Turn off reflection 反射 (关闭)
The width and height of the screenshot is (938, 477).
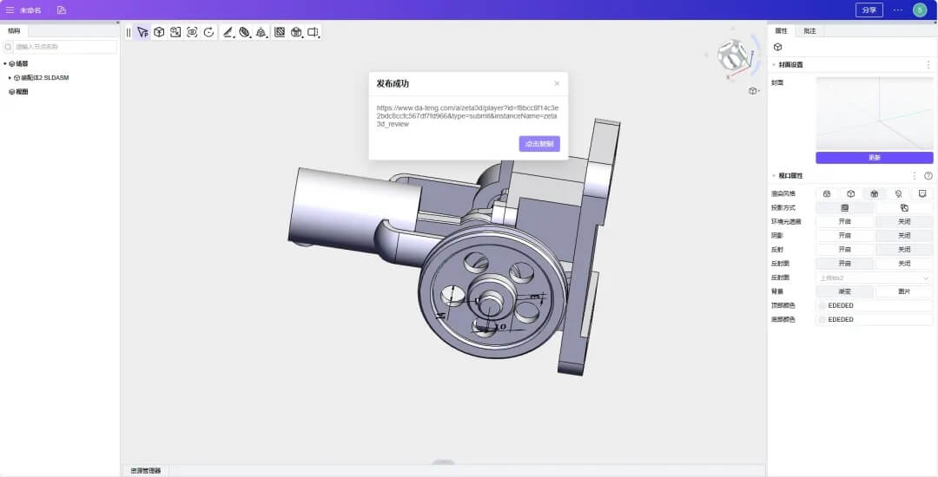[x=904, y=250]
